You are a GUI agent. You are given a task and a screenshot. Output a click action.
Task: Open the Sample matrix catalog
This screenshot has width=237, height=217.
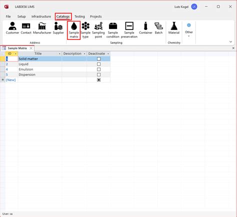tap(74, 30)
